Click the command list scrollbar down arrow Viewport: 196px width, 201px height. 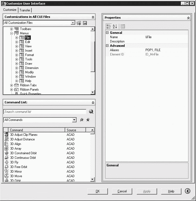pyautogui.click(x=92, y=179)
